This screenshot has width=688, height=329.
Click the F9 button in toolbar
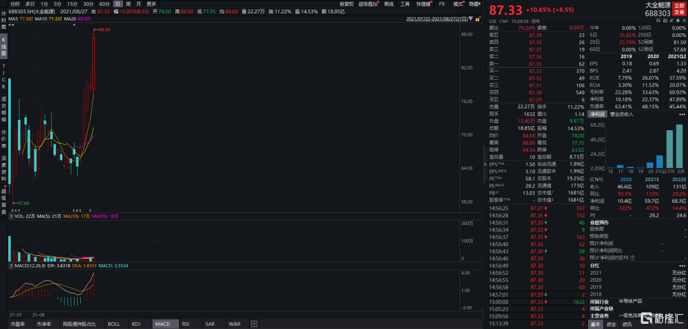click(441, 4)
